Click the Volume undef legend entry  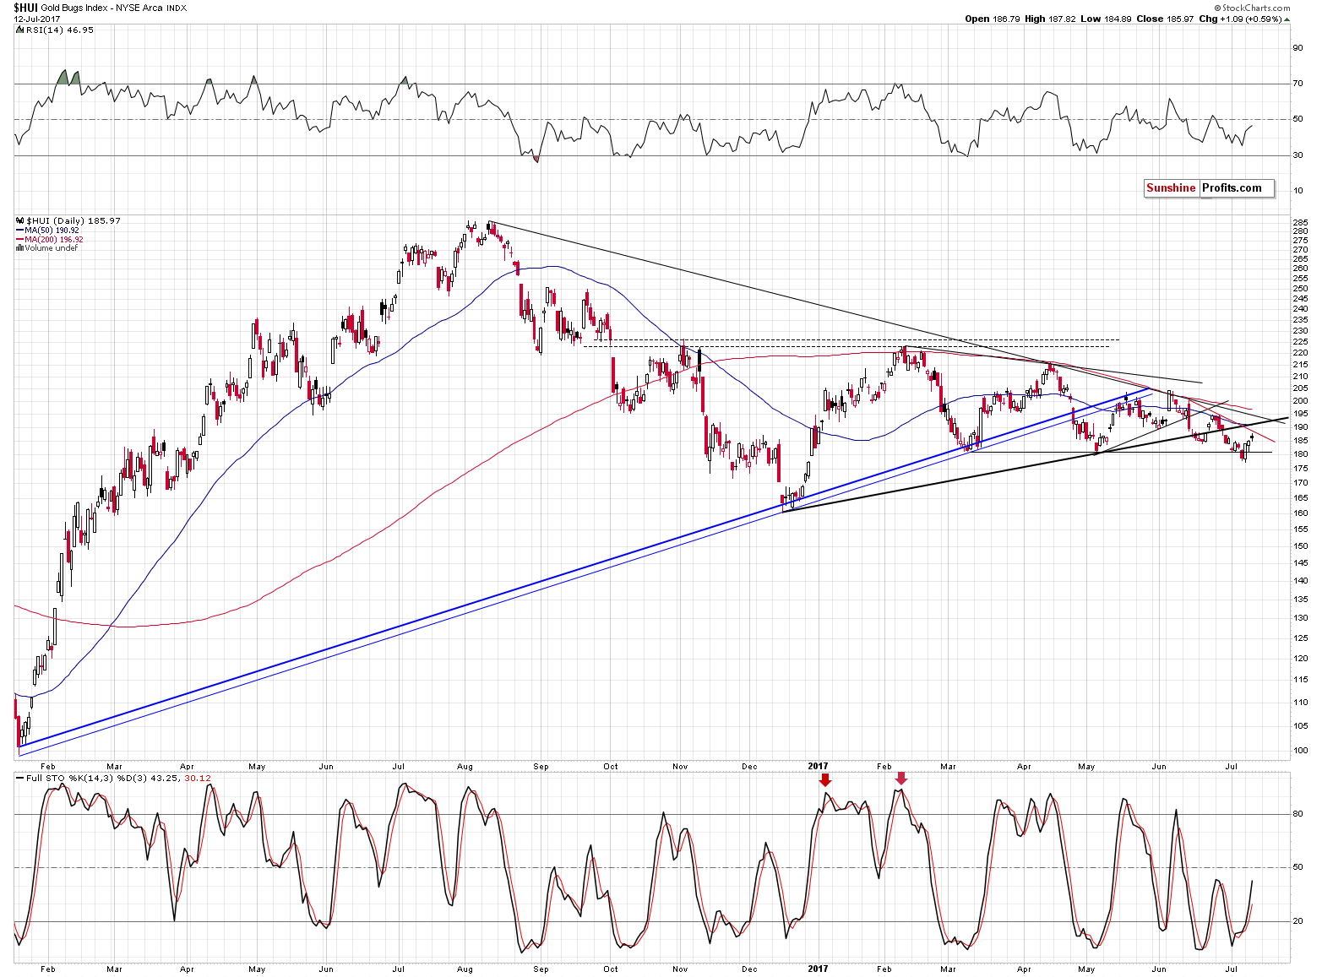(51, 248)
